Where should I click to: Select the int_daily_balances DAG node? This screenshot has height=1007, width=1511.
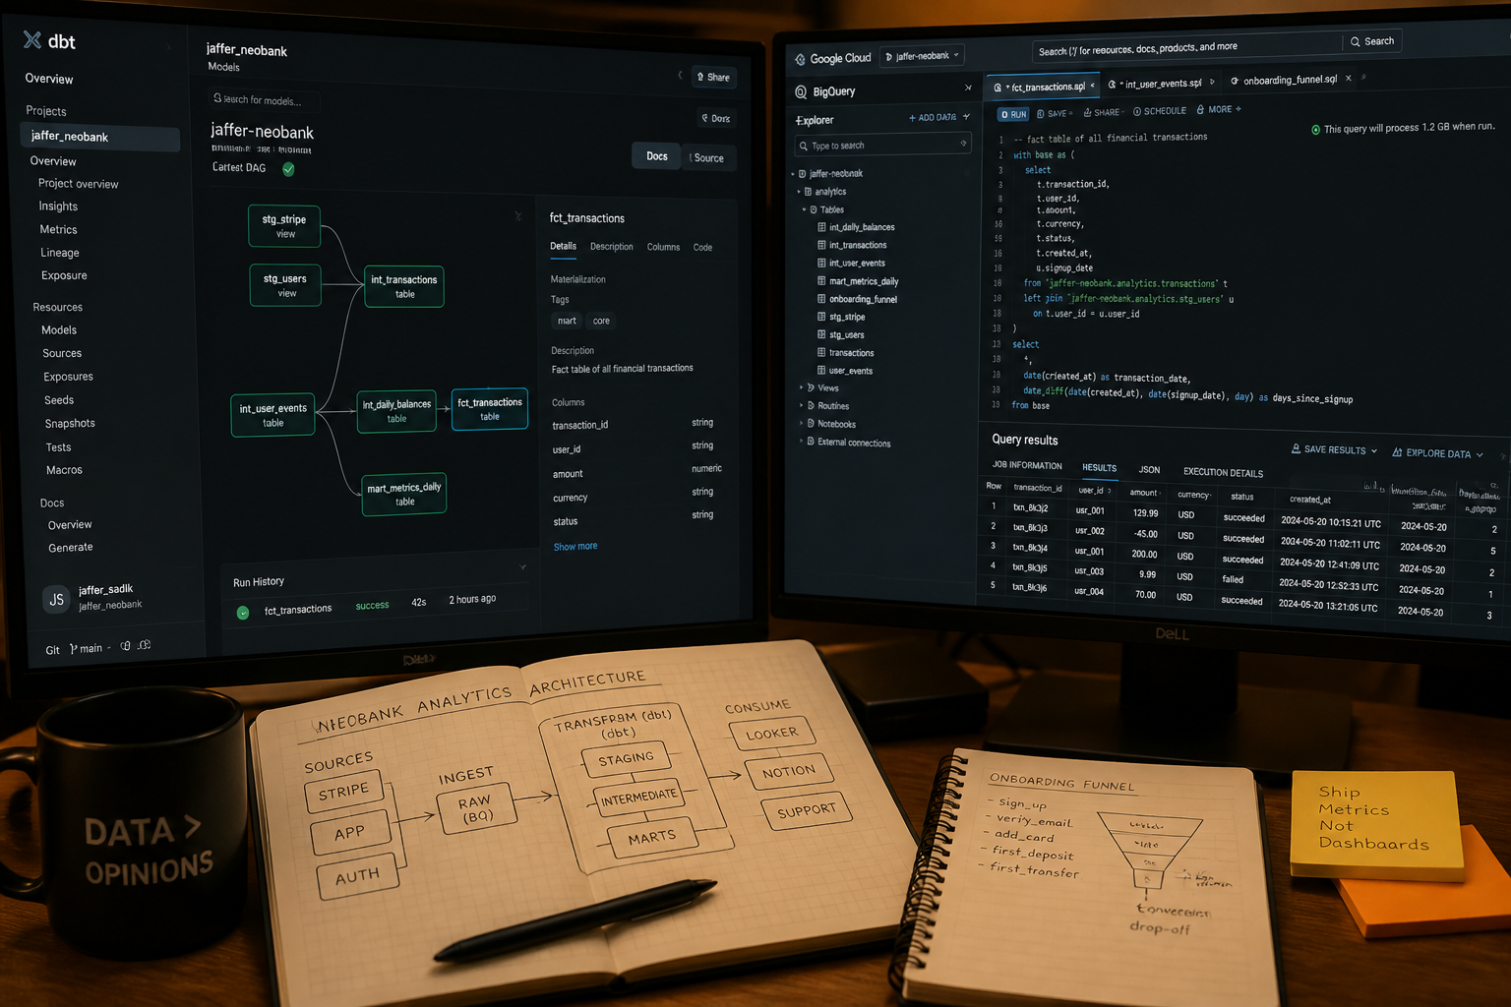(x=397, y=411)
